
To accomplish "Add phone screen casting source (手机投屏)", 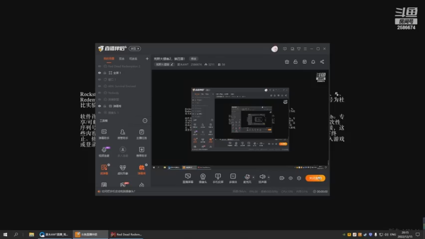I will 218,178.
